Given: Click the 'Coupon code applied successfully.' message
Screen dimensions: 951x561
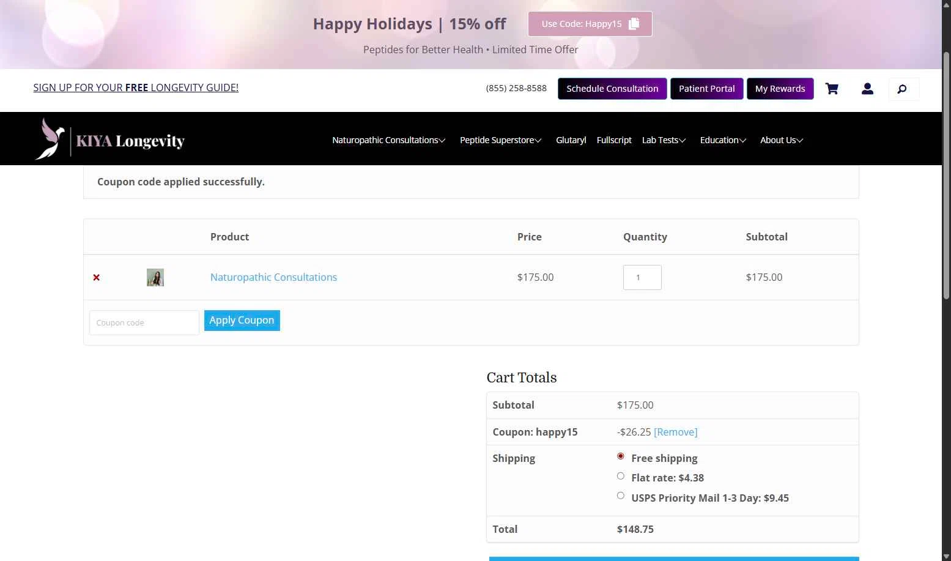Looking at the screenshot, I should [x=181, y=182].
